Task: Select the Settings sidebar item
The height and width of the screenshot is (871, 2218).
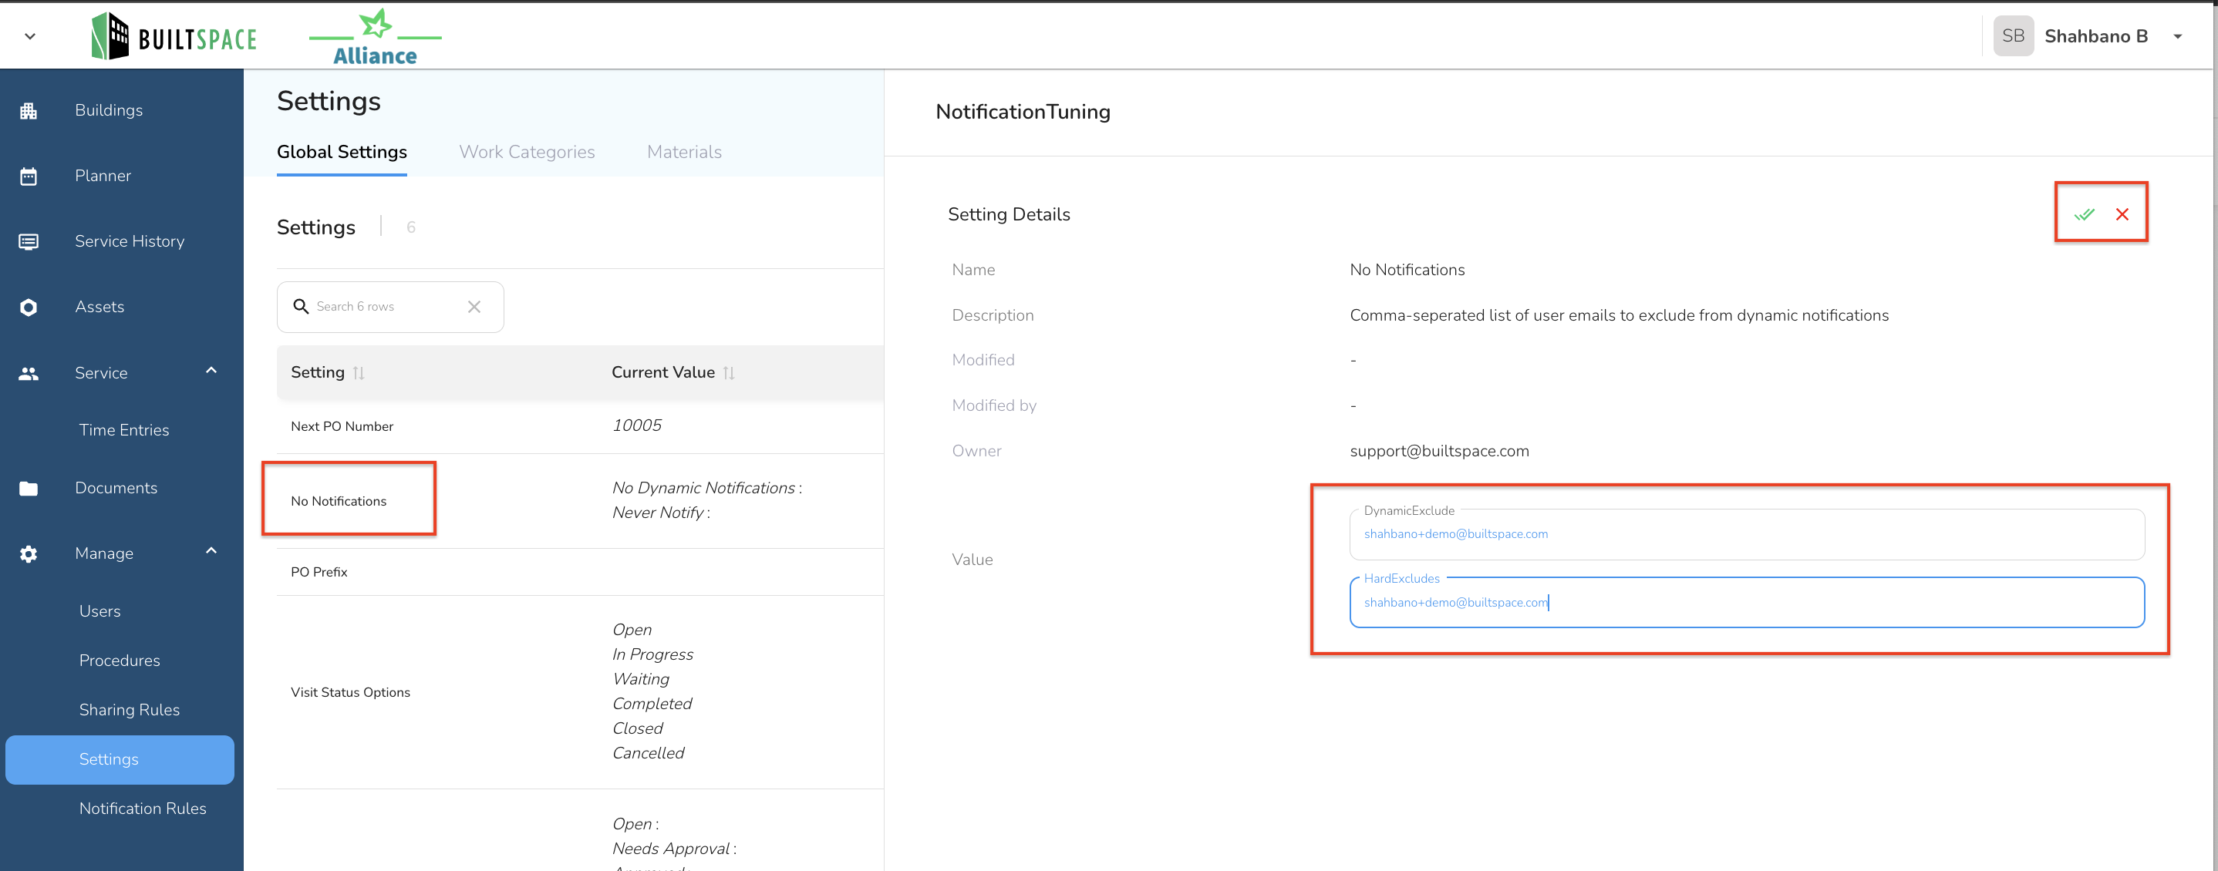Action: click(120, 760)
